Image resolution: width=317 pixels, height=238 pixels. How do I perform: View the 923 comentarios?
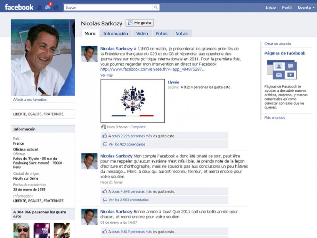point(127,144)
